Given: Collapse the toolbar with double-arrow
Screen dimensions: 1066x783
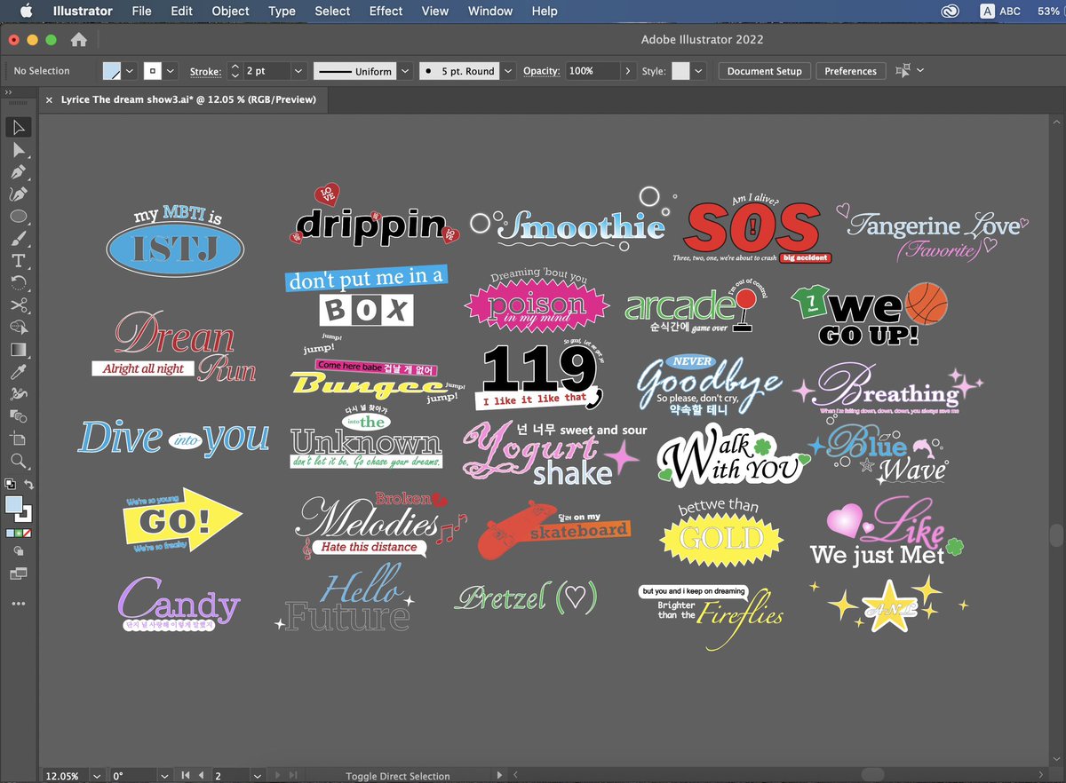Looking at the screenshot, I should coord(9,91).
